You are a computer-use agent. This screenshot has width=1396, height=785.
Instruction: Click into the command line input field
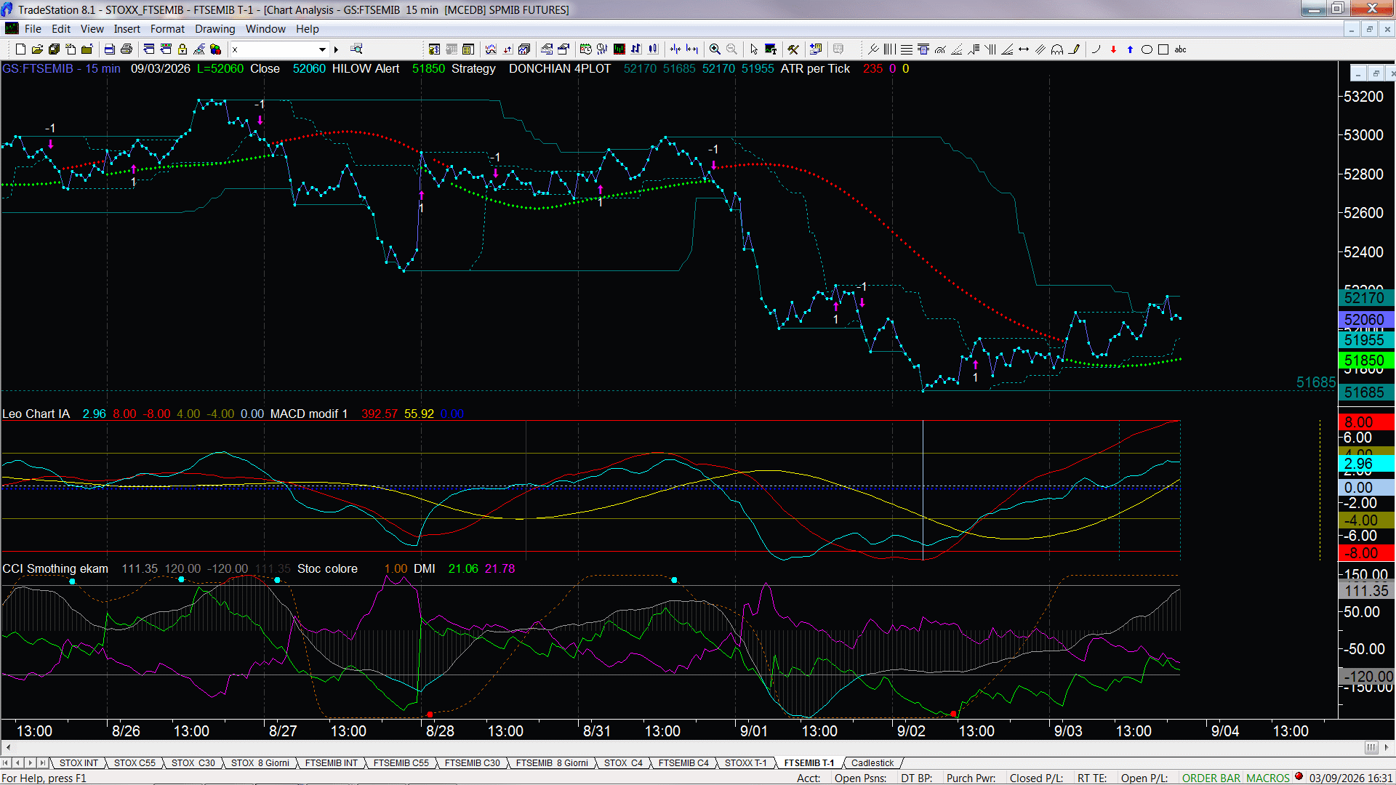coord(273,49)
